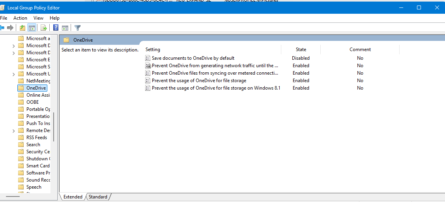Select the OOBE folder in the tree
The width and height of the screenshot is (445, 202).
click(x=28, y=102)
